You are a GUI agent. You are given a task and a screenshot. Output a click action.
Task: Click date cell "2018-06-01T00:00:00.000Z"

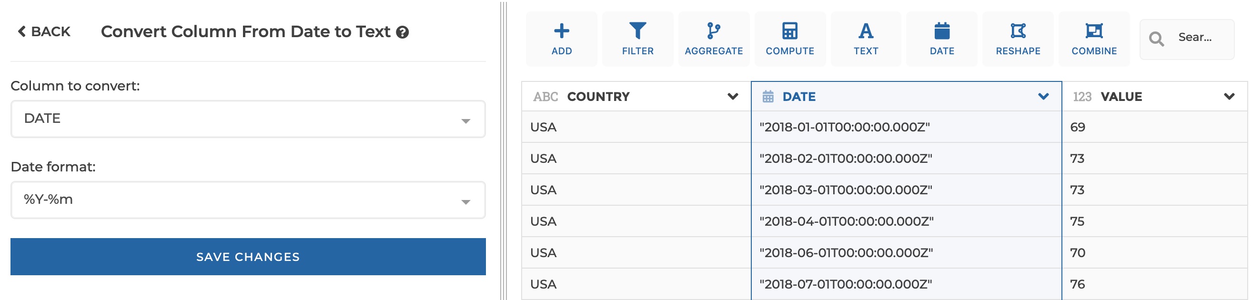907,253
